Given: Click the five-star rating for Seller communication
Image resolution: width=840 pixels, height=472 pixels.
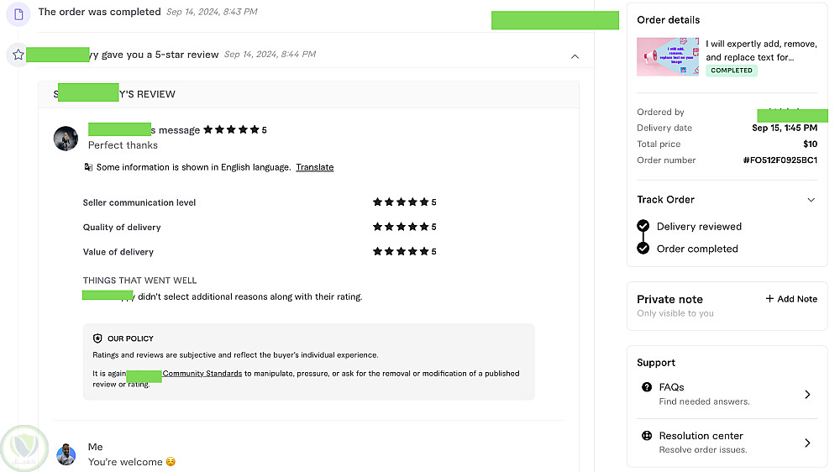Looking at the screenshot, I should (401, 202).
